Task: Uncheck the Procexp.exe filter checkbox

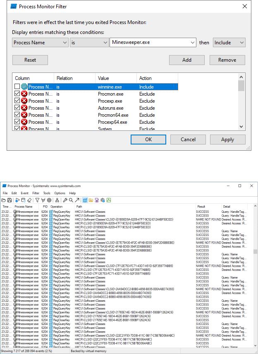Action: [17, 101]
